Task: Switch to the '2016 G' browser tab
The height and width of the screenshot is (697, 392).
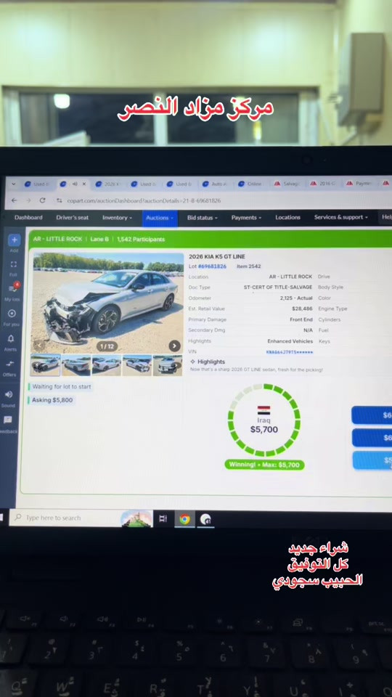Action: tap(322, 184)
